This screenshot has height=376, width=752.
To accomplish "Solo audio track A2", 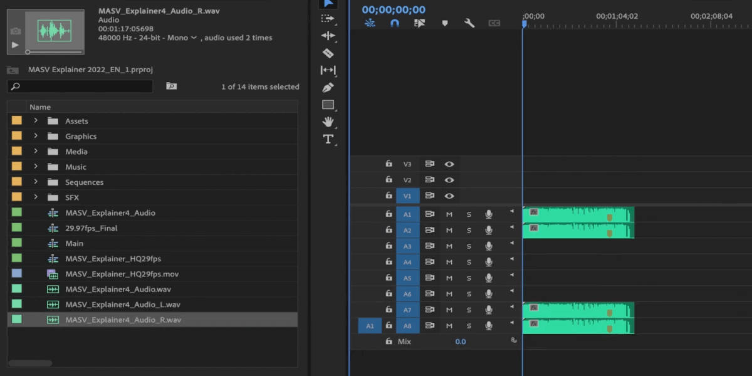I will click(469, 230).
